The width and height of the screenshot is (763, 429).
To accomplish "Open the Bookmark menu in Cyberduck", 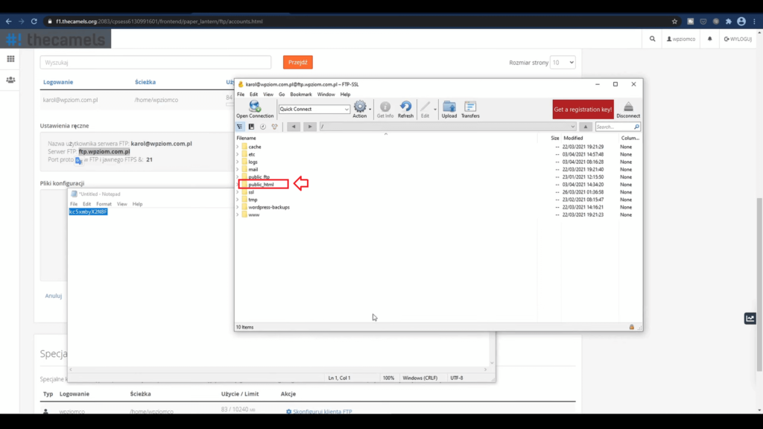I will tap(301, 95).
